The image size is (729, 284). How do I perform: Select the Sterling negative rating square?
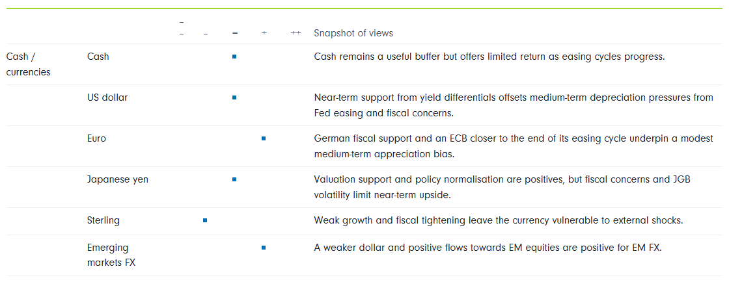[x=205, y=220]
